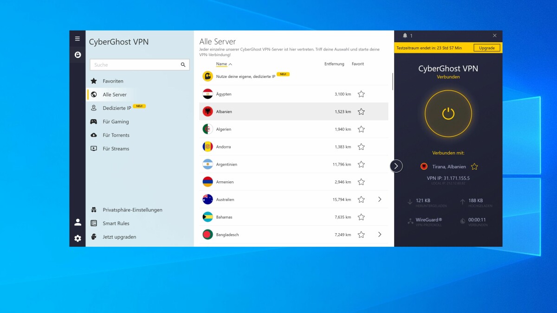Expand Bangladesch server locations
Screen dimensions: 557x313
coord(380,235)
